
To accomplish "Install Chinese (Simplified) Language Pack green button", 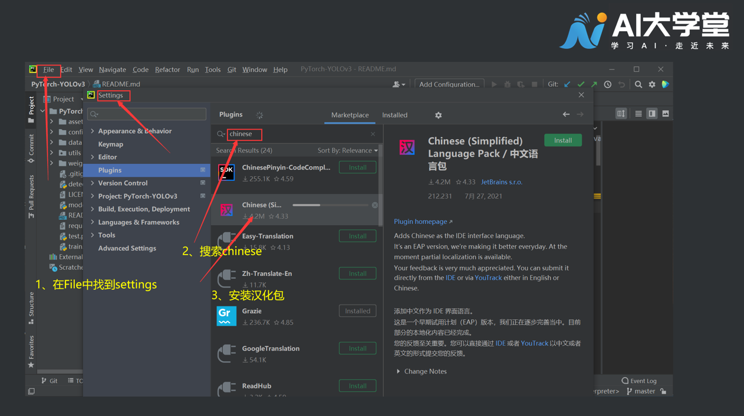I will 563,140.
